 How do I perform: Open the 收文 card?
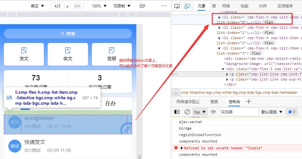(68, 54)
